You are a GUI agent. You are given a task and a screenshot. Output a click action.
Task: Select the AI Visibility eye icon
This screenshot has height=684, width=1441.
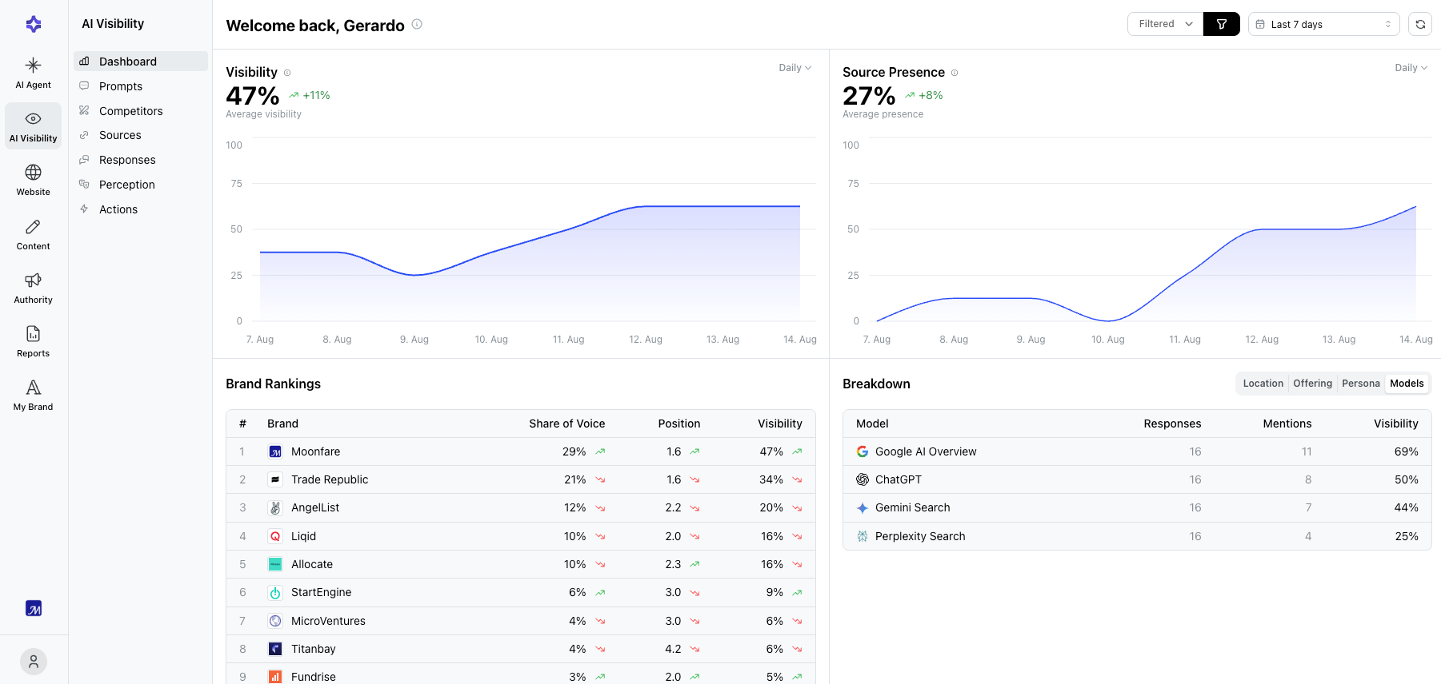coord(33,118)
